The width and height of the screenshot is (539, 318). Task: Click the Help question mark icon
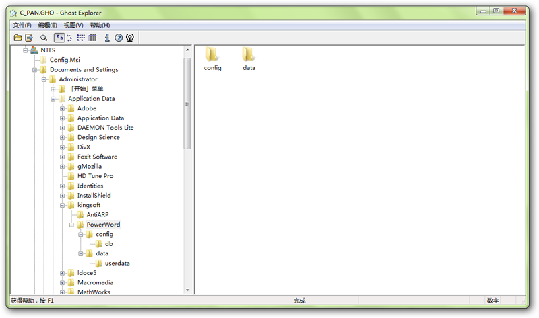119,38
